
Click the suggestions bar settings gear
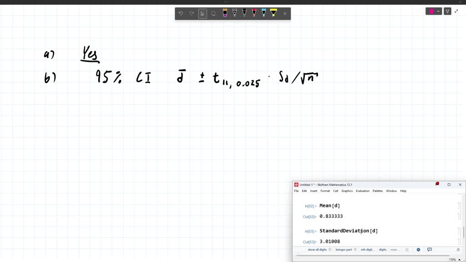(418, 250)
